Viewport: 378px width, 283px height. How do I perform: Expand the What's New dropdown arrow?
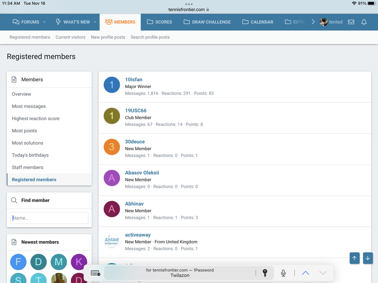[x=95, y=22]
